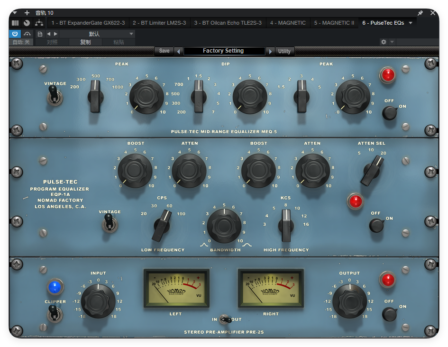448x347 pixels.
Task: Click the EQP-1A high BOOST knob
Action: pyautogui.click(x=258, y=171)
